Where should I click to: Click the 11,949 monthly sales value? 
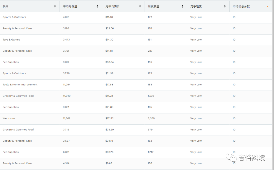pos(67,96)
